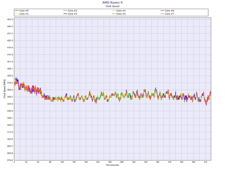Select the Core #7 legend label

click(169, 14)
